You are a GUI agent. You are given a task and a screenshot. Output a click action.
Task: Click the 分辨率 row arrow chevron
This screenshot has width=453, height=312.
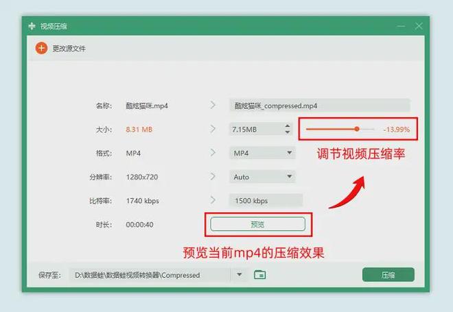[213, 176]
